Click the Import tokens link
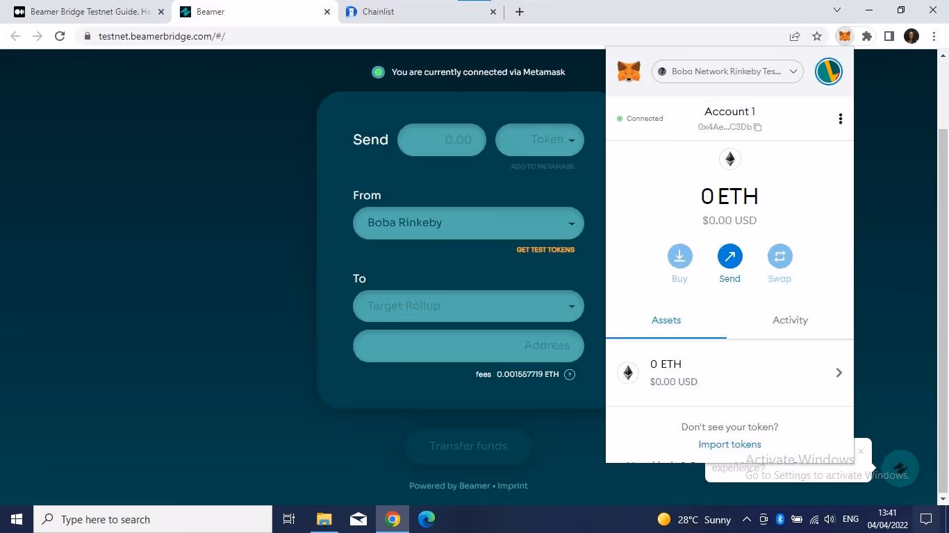 729,444
